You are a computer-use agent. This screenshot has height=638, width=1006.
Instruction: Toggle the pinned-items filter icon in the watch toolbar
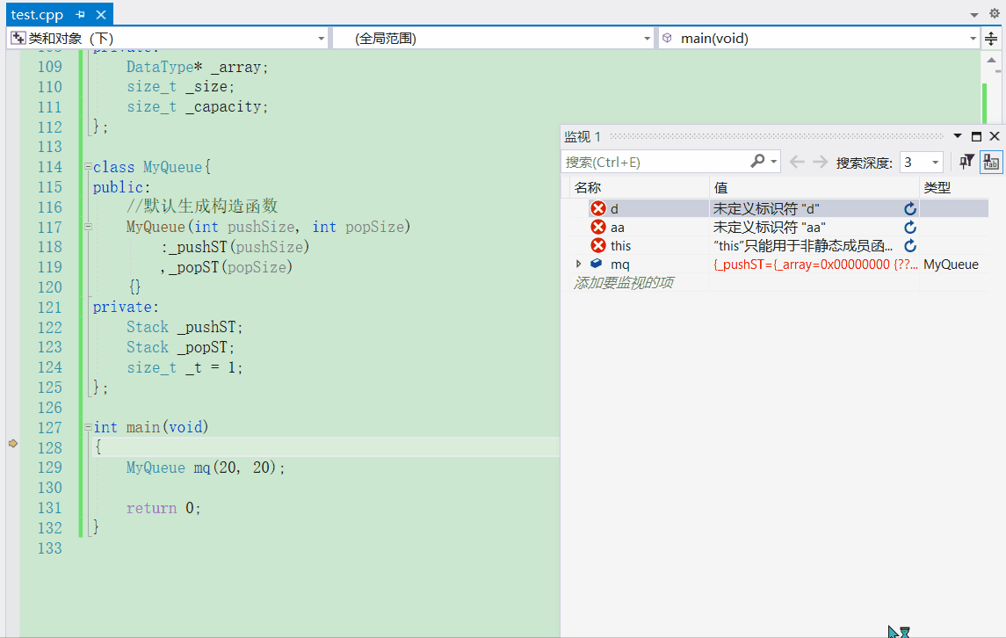pyautogui.click(x=966, y=162)
